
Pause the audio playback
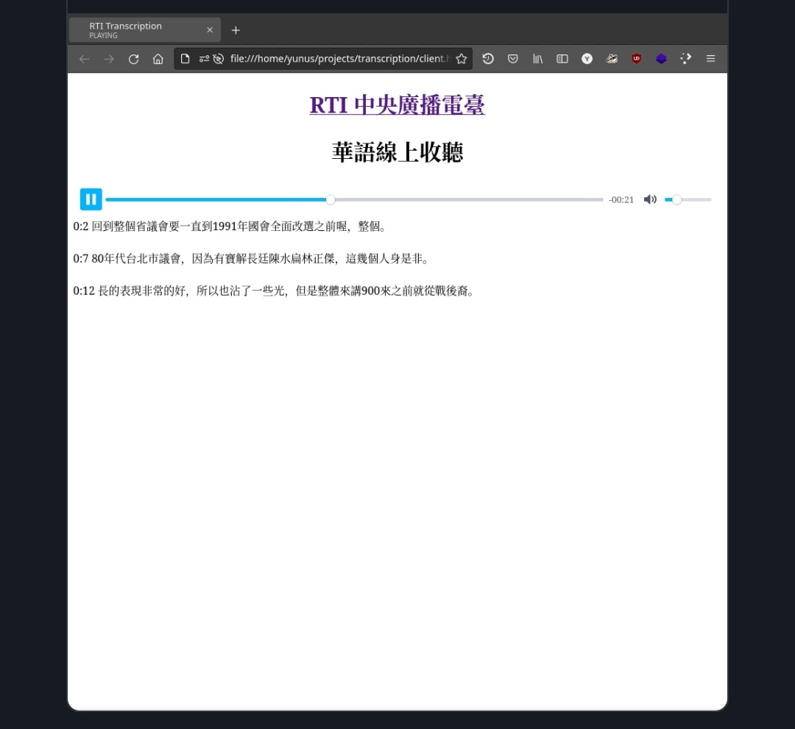click(x=91, y=199)
